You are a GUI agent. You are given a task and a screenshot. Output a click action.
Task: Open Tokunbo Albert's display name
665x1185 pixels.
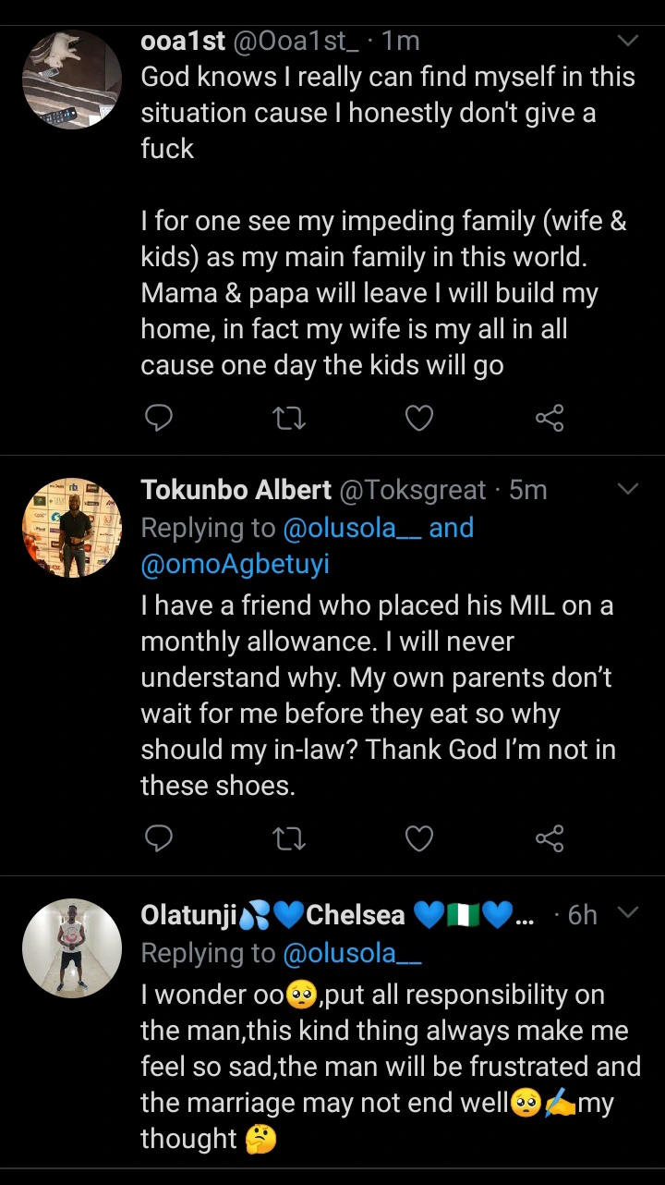click(236, 490)
